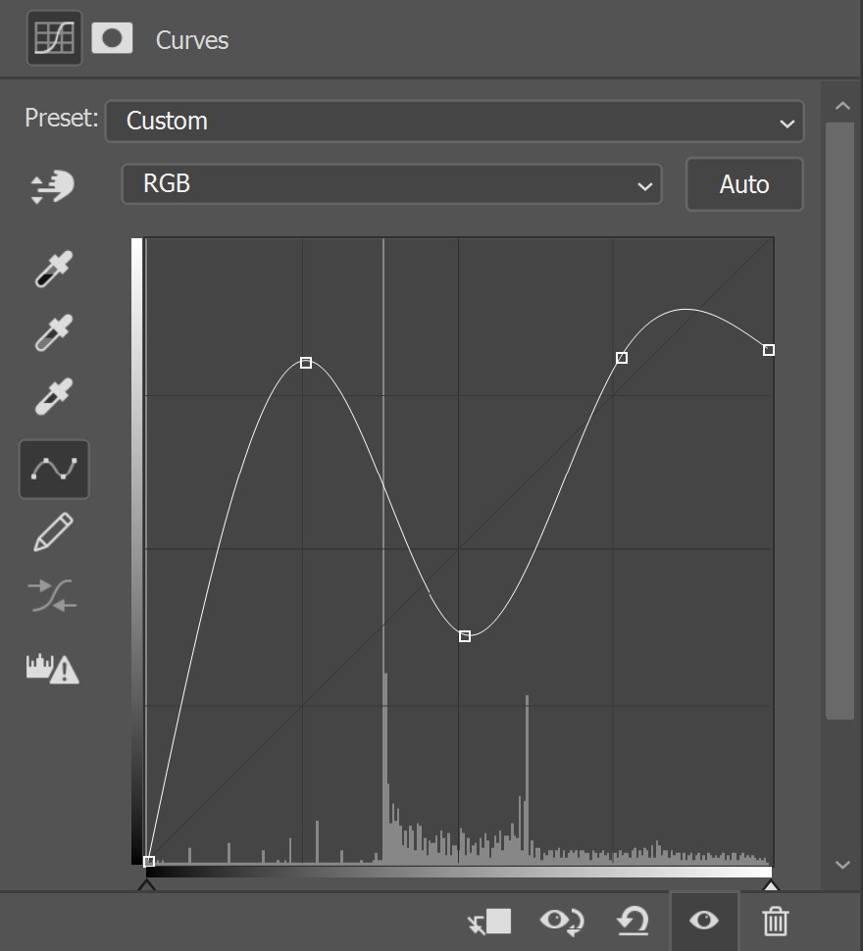Toggle layer visibility eye icon

(x=704, y=921)
